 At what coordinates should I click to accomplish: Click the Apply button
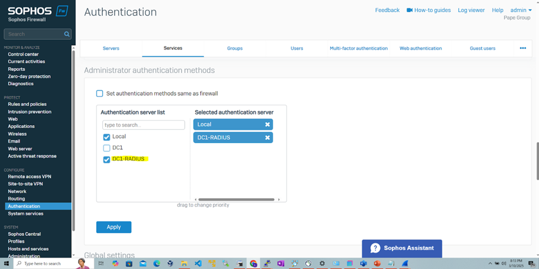pyautogui.click(x=114, y=227)
